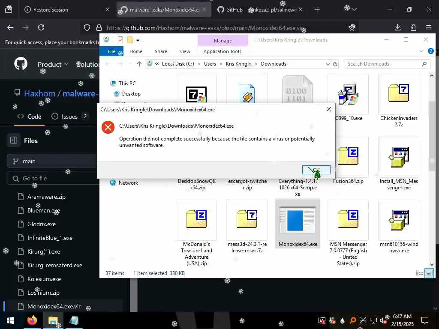Click the New Folder quick access icon
Viewport: 439px width, 329px height.
coord(130,40)
